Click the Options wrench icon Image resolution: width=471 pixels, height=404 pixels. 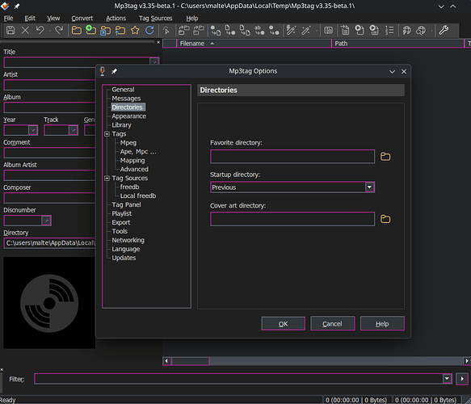click(444, 31)
